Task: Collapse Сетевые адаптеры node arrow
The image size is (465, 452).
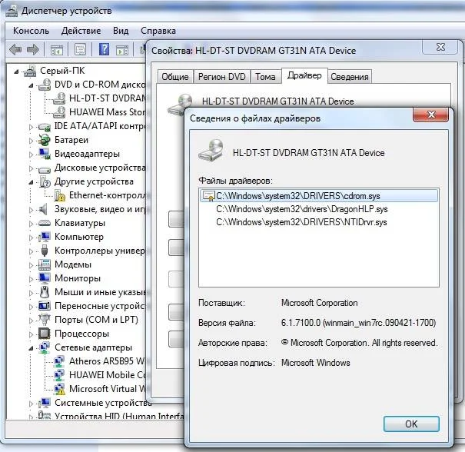Action: pos(32,348)
